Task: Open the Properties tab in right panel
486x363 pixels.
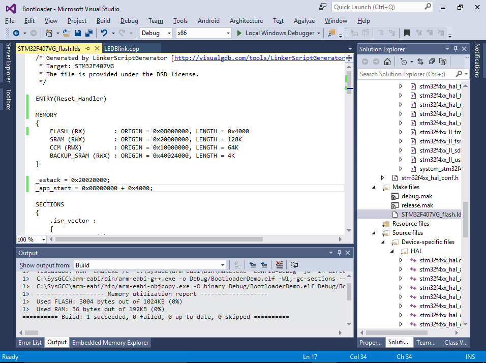Action: tap(371, 343)
